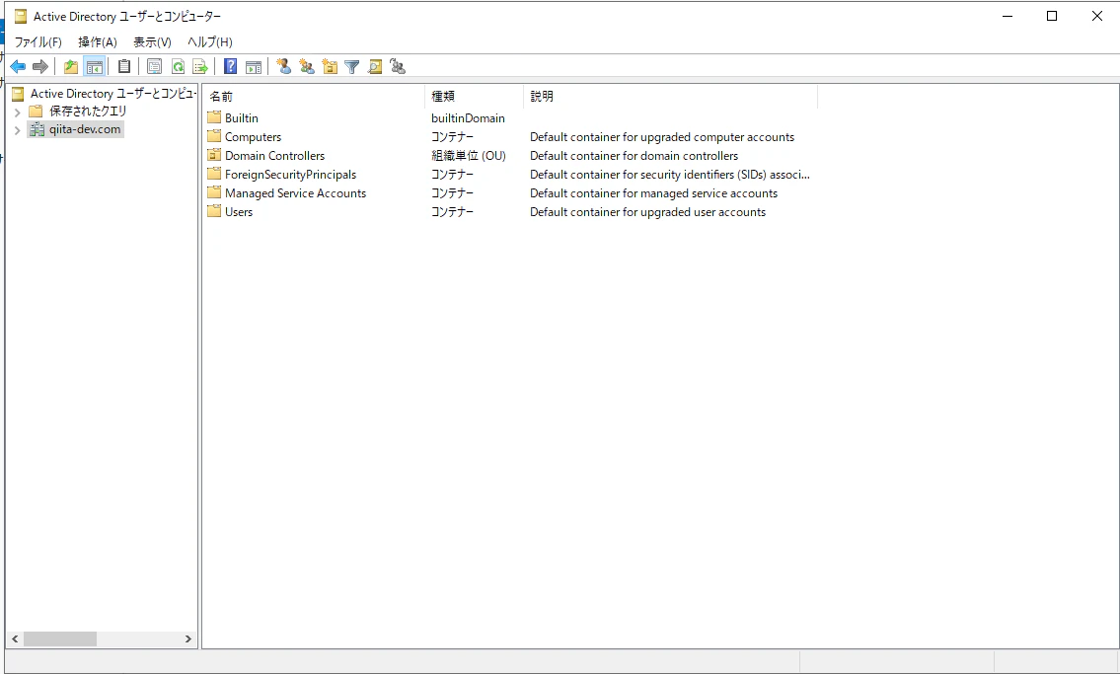Expand the qiita-dev.com domain node

coord(17,130)
